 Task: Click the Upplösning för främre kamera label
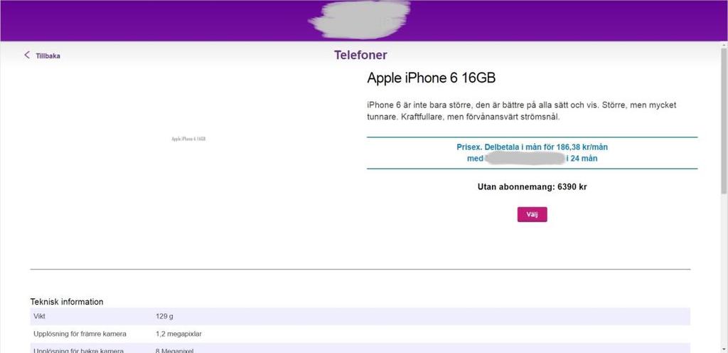click(80, 334)
